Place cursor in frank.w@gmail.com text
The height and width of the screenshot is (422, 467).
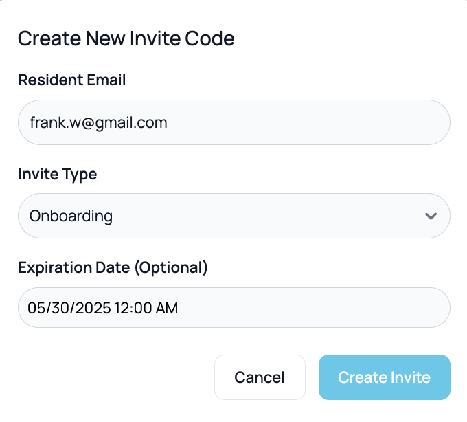[98, 122]
